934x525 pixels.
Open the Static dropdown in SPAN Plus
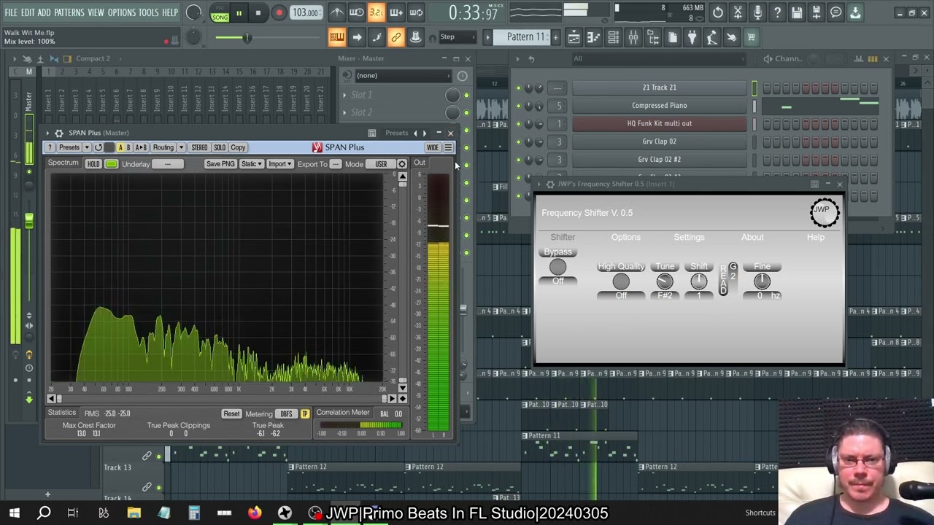click(x=251, y=164)
